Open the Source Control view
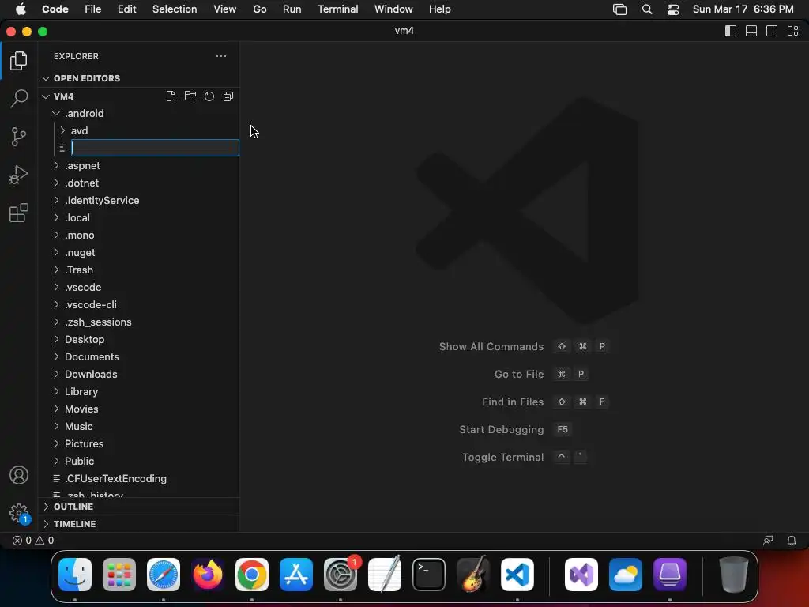The image size is (809, 607). coord(19,137)
